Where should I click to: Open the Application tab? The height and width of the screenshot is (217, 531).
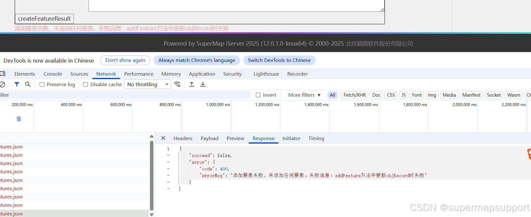pyautogui.click(x=202, y=74)
